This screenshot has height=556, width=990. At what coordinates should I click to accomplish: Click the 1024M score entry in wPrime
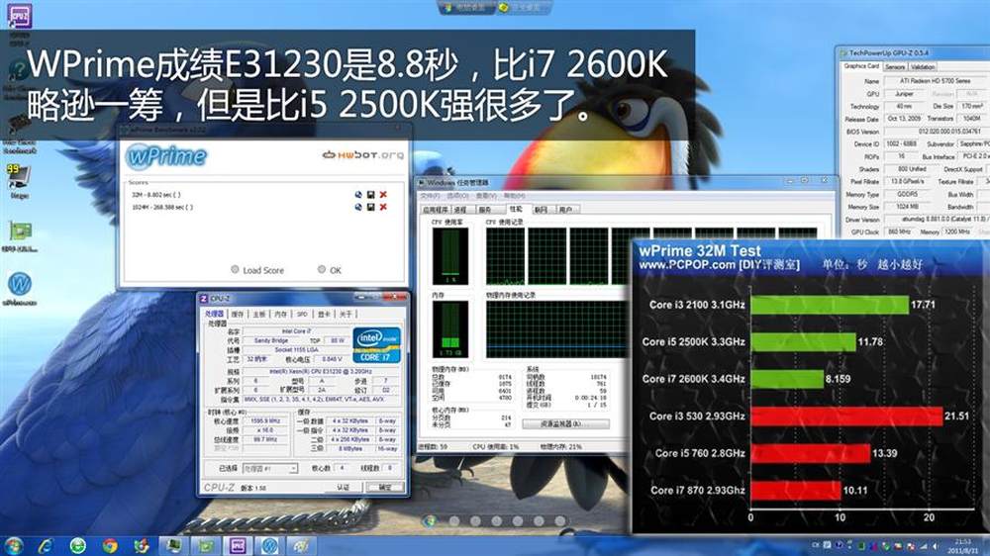(x=162, y=207)
